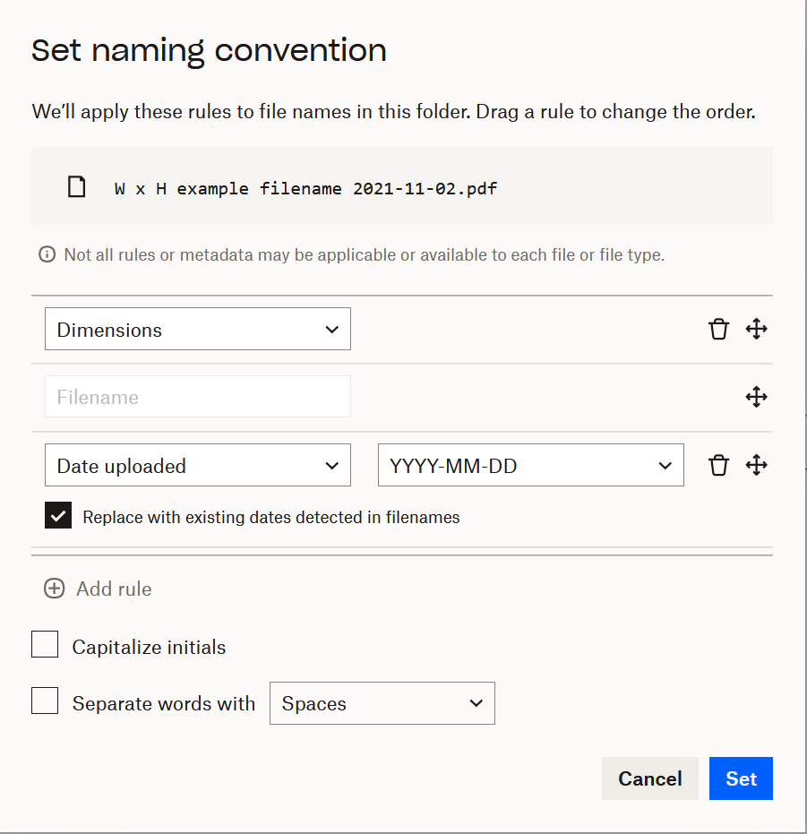Image resolution: width=807 pixels, height=834 pixels.
Task: Delete the Date uploaded rule
Action: point(718,466)
